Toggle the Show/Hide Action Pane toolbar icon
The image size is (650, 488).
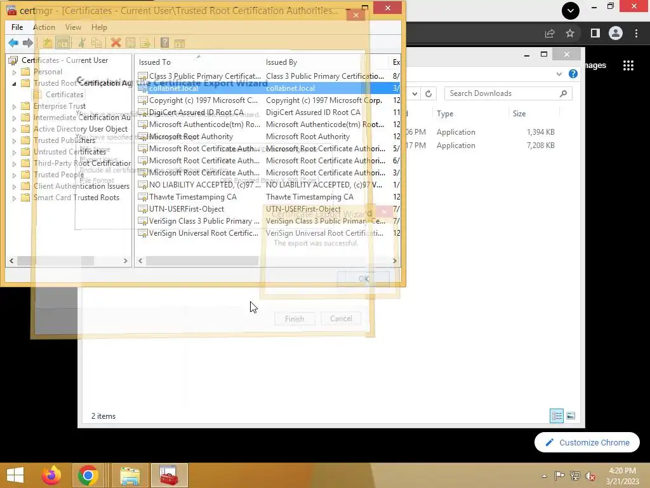pos(180,43)
